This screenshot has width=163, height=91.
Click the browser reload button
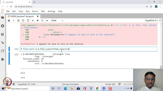click(11, 7)
